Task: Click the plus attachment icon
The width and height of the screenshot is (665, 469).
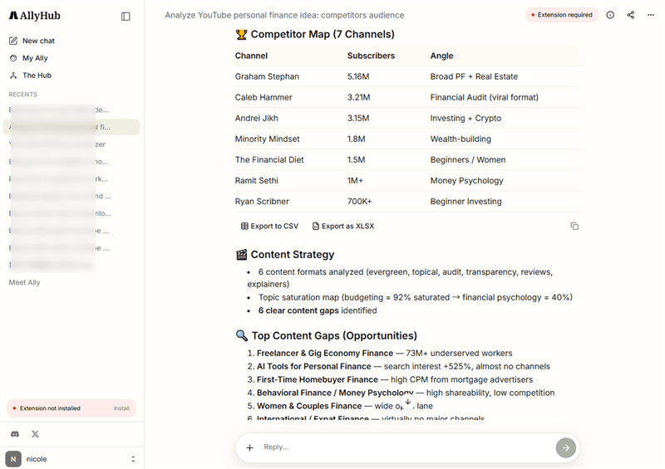Action: click(250, 447)
